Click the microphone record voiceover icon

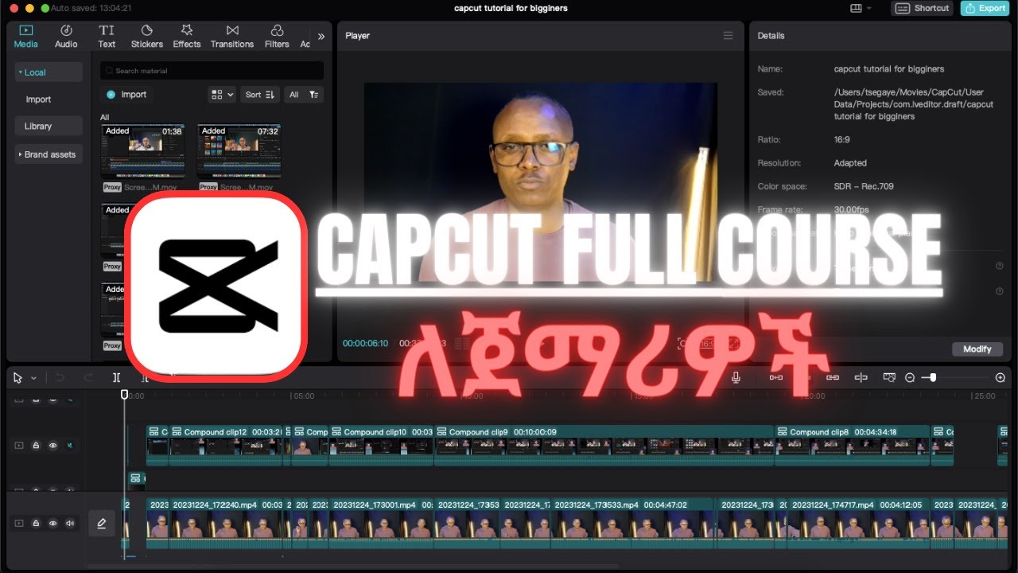coord(736,378)
